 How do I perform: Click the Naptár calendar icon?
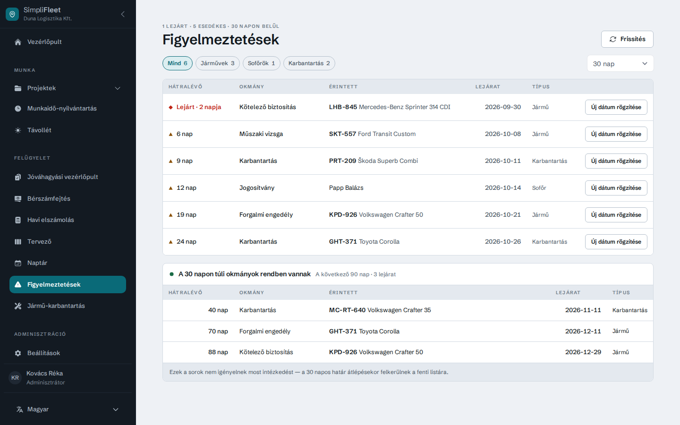pos(18,263)
